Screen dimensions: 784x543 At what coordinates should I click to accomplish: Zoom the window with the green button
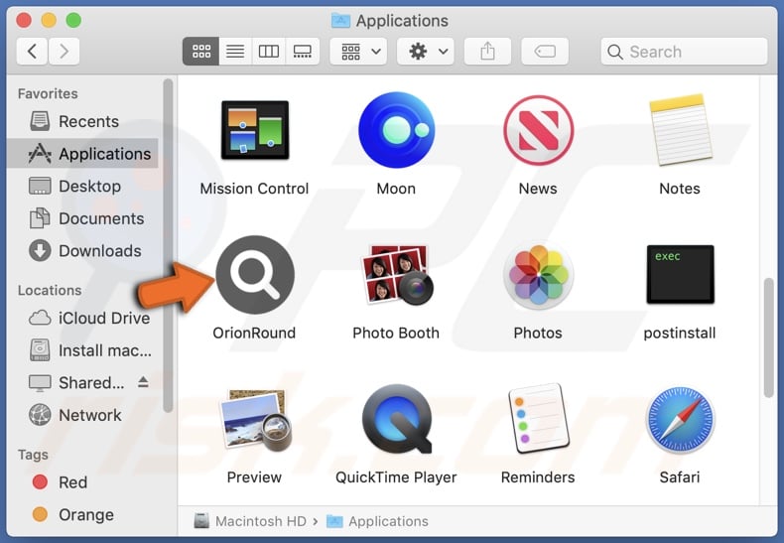[x=73, y=21]
